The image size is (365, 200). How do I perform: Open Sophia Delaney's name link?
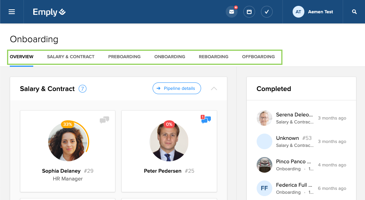click(61, 171)
